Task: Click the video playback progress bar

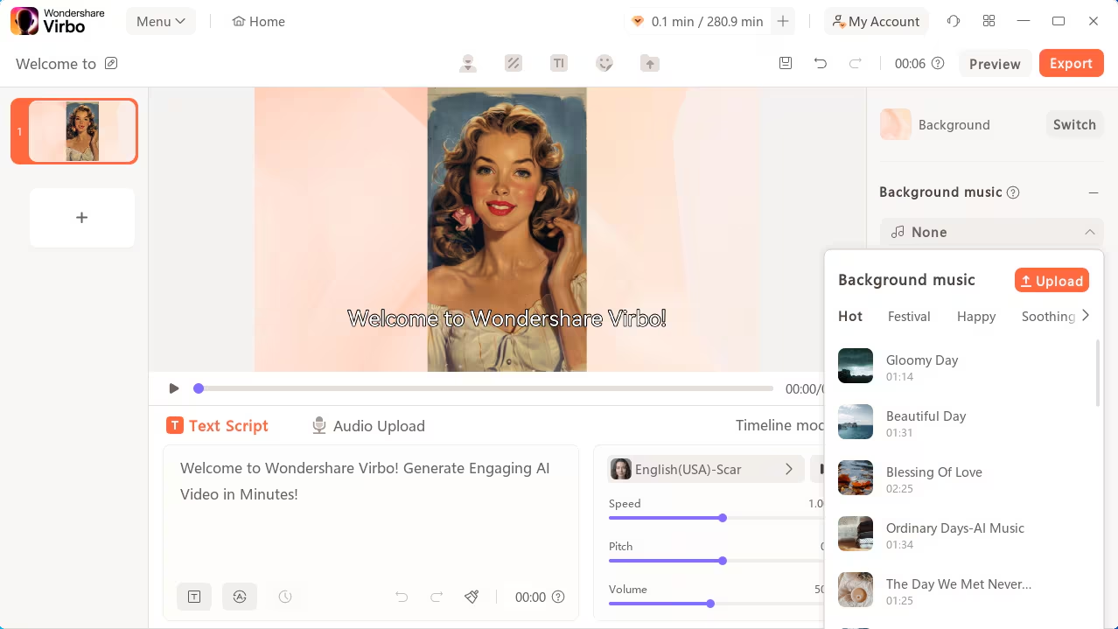Action: [x=484, y=388]
